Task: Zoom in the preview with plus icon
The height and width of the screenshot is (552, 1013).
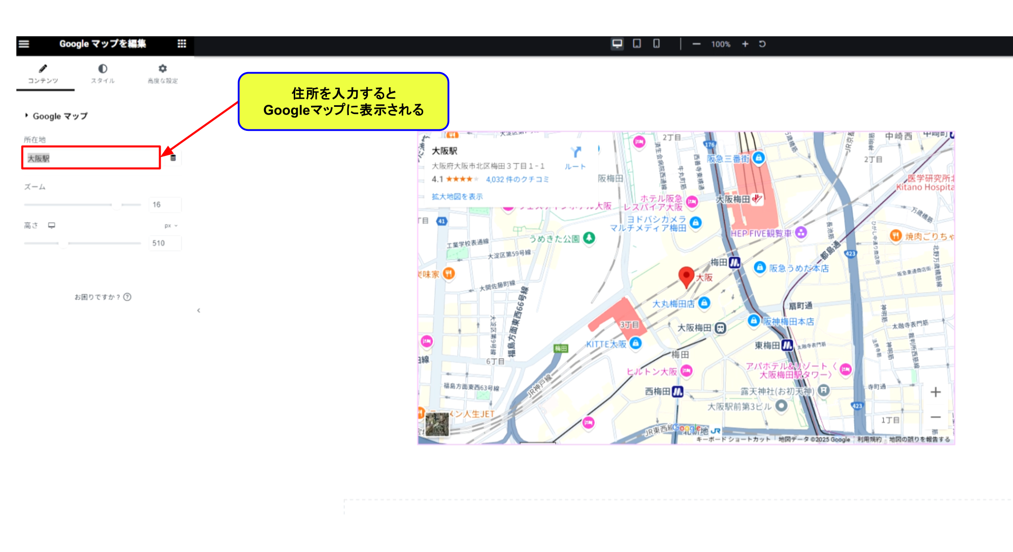Action: coord(745,44)
